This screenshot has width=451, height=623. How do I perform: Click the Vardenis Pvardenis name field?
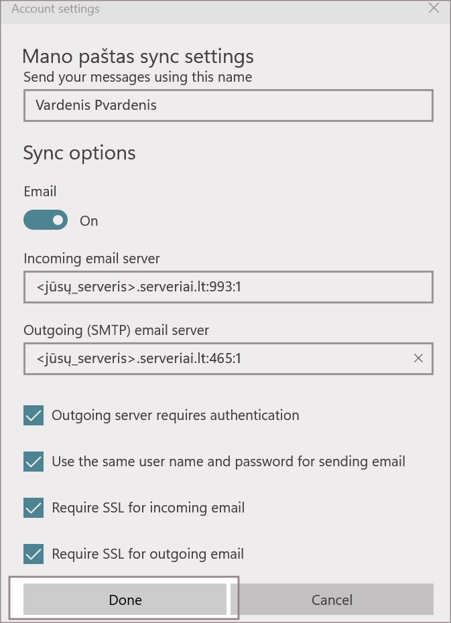(x=228, y=105)
